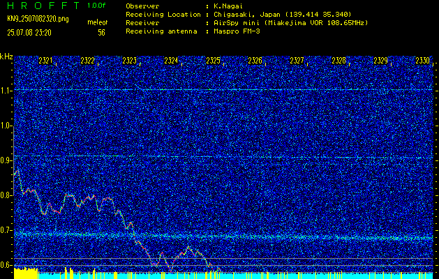The height and width of the screenshot is (279, 439).
Task: Select the Chigasaki, Japan location text
Action: pyautogui.click(x=282, y=14)
